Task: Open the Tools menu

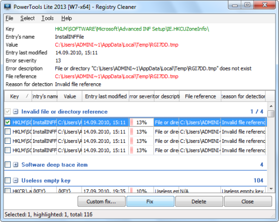Action: click(48, 18)
